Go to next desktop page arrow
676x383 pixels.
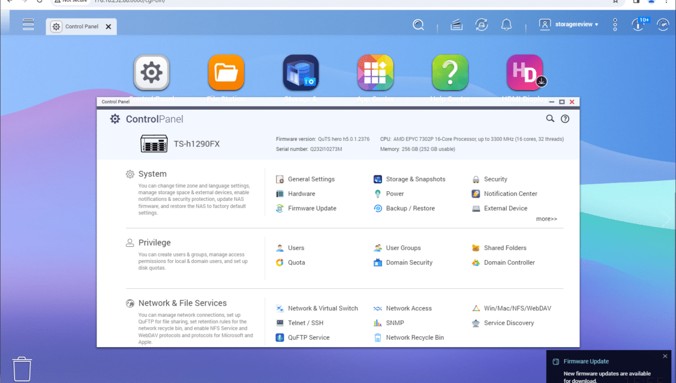click(667, 220)
